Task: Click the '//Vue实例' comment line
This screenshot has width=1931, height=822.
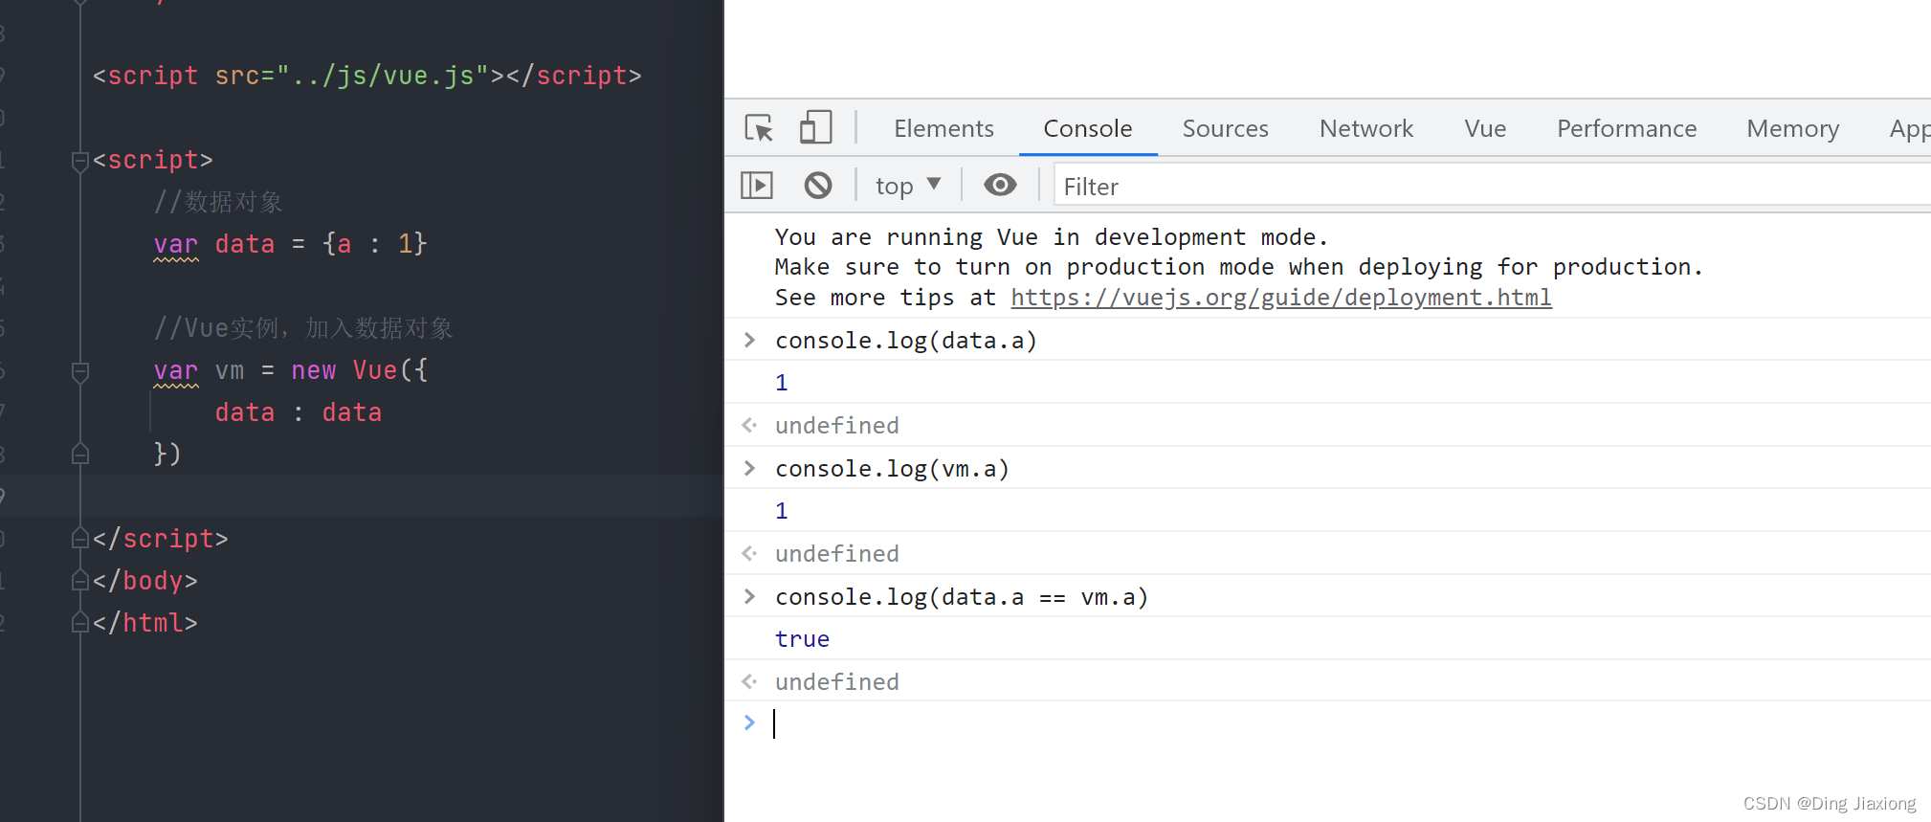Action: point(303,328)
